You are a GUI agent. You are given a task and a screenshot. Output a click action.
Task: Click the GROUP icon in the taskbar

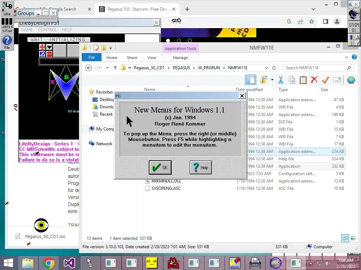(x=234, y=263)
